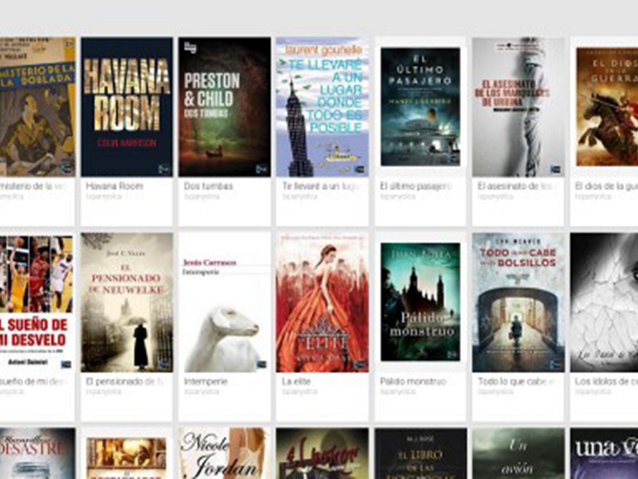Image resolution: width=638 pixels, height=479 pixels.
Task: Open Los ídolos cracked face cover
Action: coord(604,302)
